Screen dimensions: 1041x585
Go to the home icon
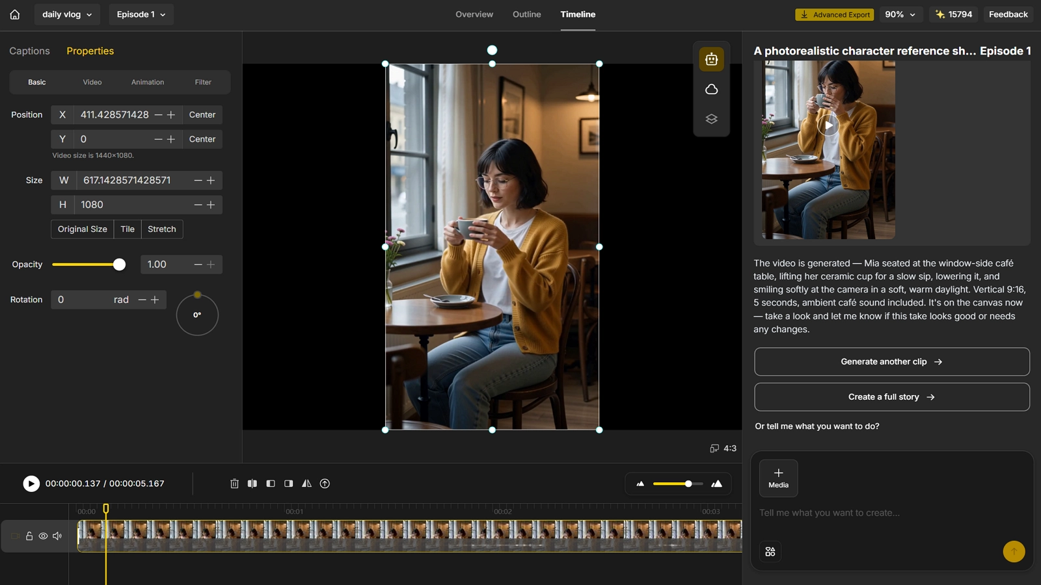[x=15, y=14]
